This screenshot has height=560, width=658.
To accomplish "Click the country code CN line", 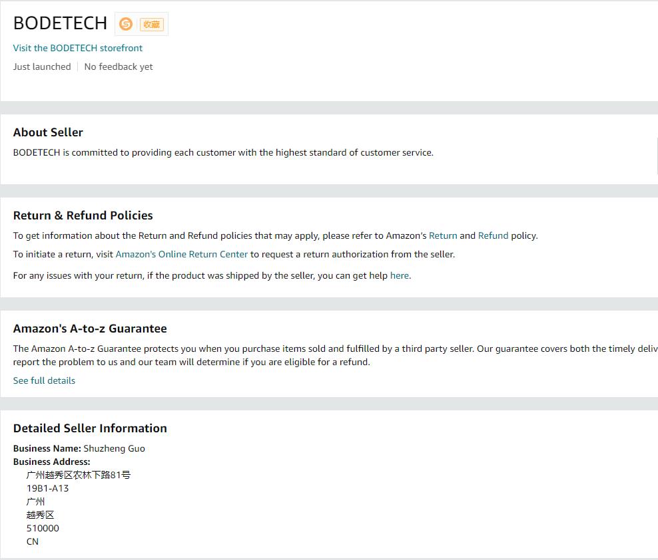I will (32, 541).
